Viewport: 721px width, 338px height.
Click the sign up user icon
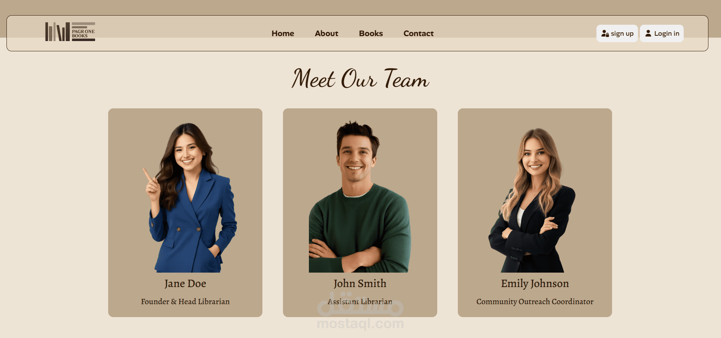click(x=605, y=33)
